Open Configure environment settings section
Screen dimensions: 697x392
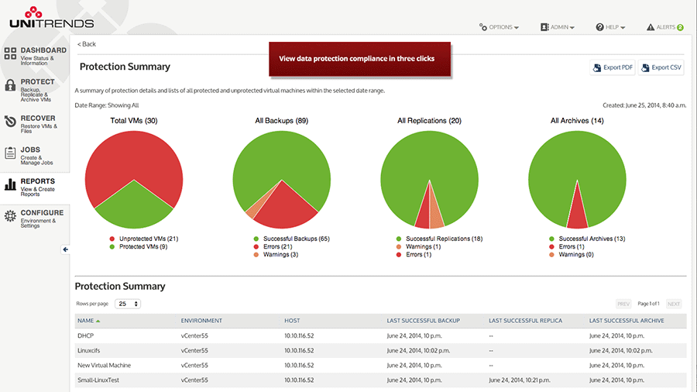point(35,218)
